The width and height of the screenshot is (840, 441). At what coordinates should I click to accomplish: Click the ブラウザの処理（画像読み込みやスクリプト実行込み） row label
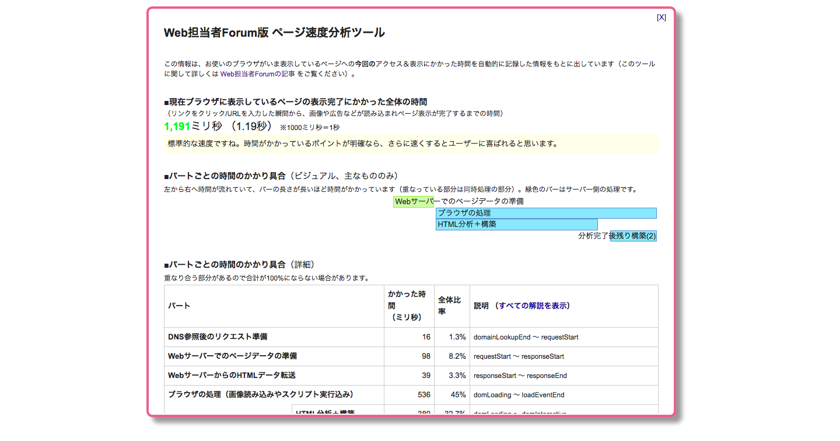point(261,395)
